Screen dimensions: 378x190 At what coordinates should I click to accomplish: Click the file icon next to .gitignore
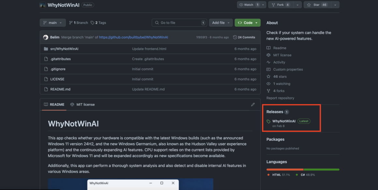coord(46,69)
